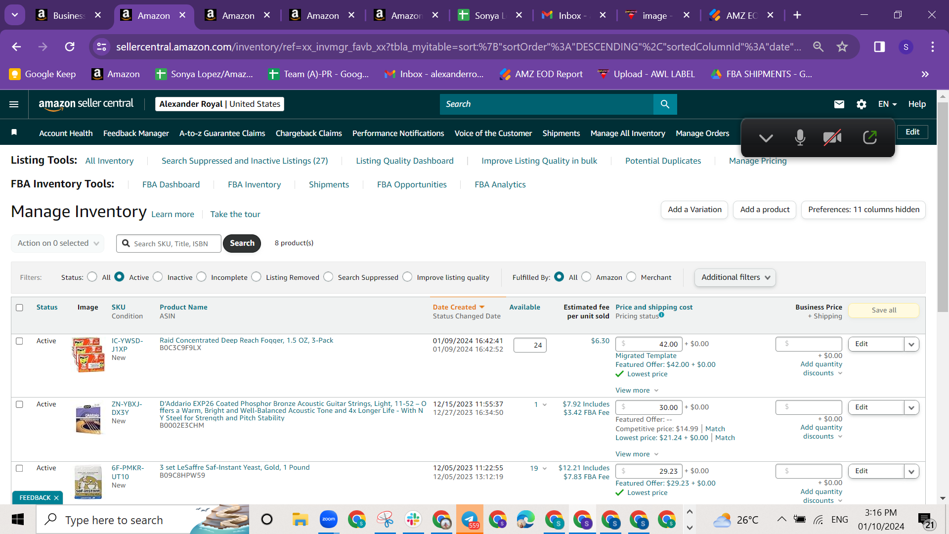Click the Search SKU, Title, ISBN field

(x=169, y=244)
